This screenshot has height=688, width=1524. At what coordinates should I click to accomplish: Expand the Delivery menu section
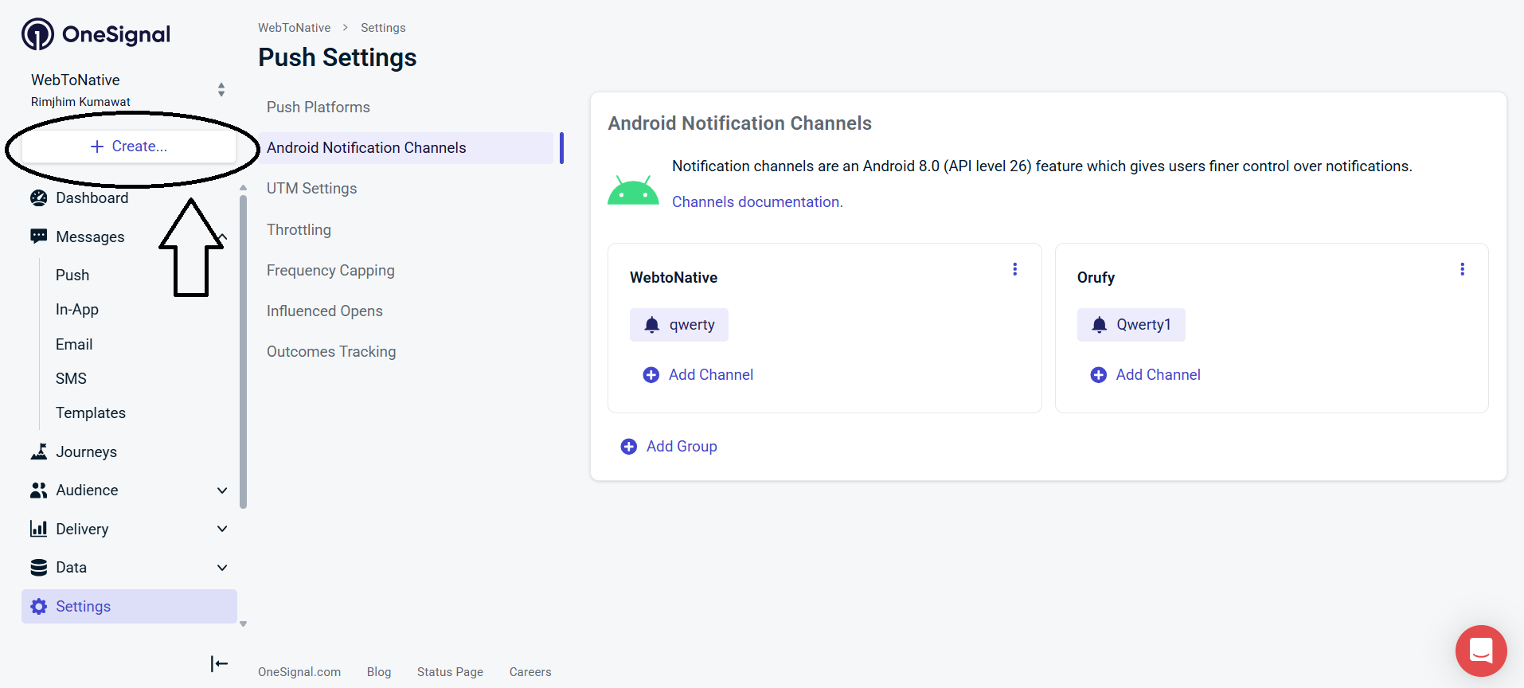[222, 529]
